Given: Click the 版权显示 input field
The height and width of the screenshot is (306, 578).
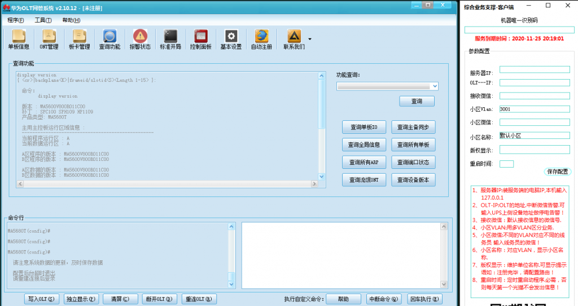Looking at the screenshot, I should 535,150.
